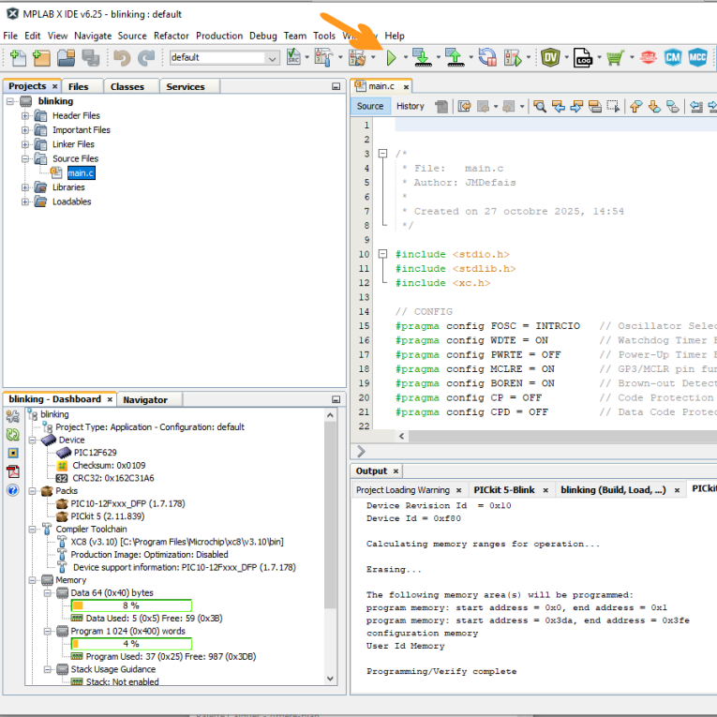The image size is (717, 717).
Task: Open device datasheet PDF icon in dashboard
Action: tap(13, 471)
